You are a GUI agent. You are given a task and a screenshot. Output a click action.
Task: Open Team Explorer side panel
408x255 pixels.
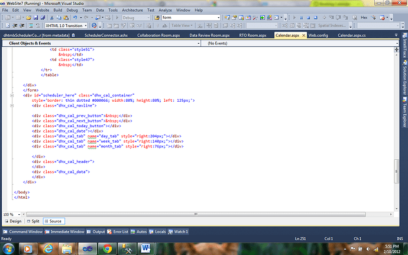coord(404,112)
